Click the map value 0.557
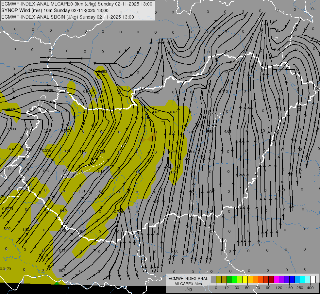The image size is (320, 294). 65,131
